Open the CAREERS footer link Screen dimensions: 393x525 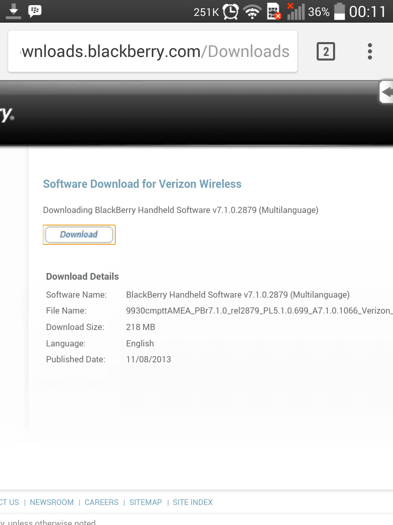click(101, 502)
